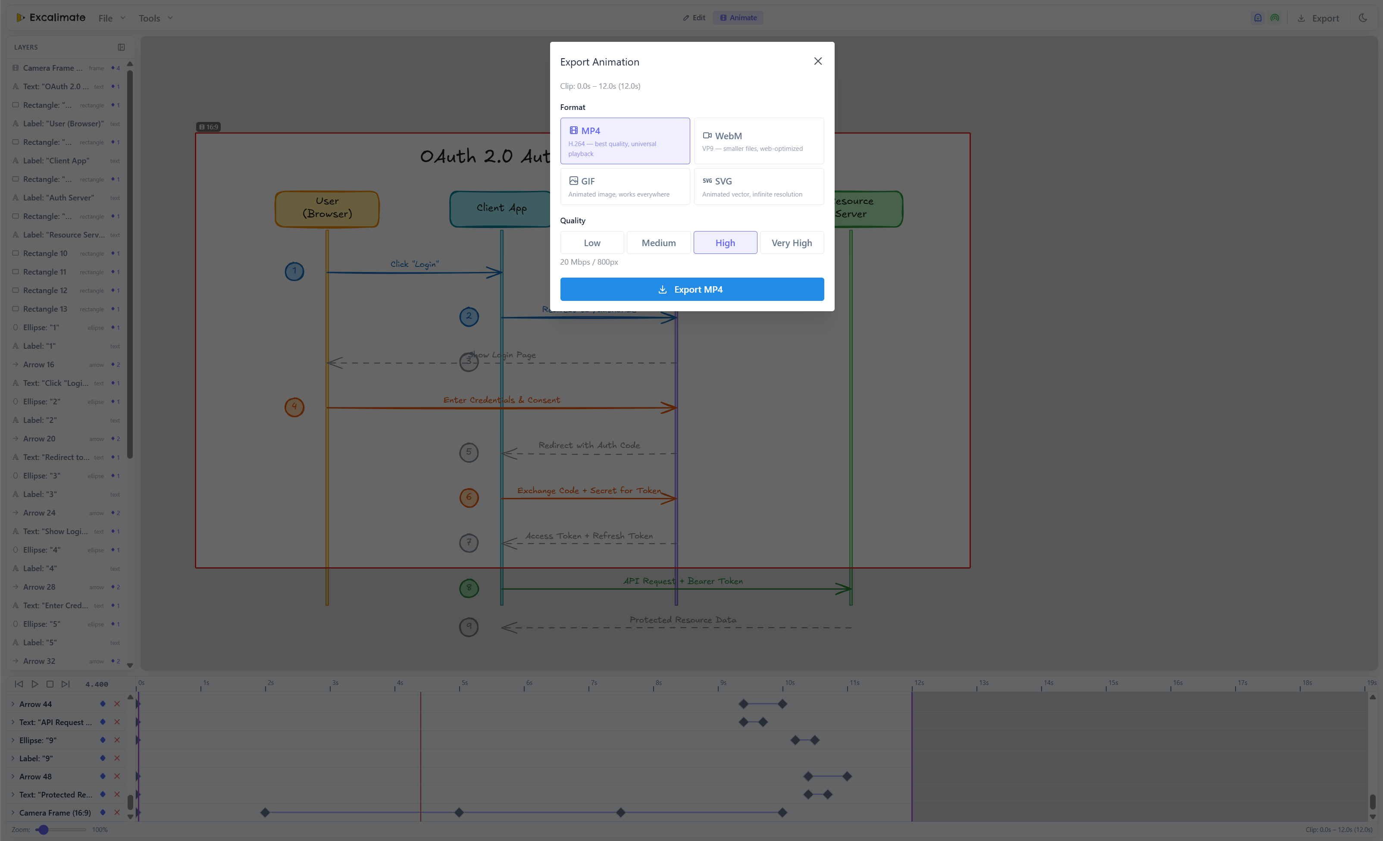Click the Export MP4 button
Viewport: 1383px width, 841px height.
[x=691, y=290]
